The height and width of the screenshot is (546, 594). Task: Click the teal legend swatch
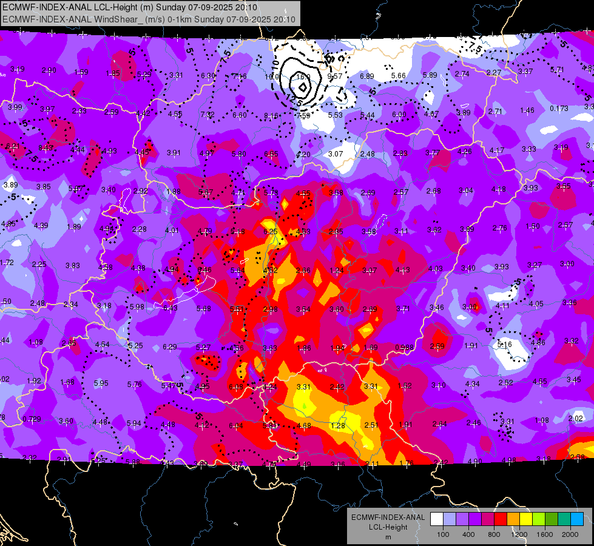564,519
